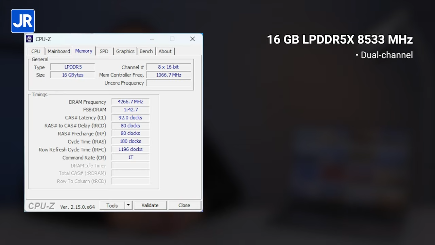View the Graphics tab
435x245 pixels.
point(125,51)
